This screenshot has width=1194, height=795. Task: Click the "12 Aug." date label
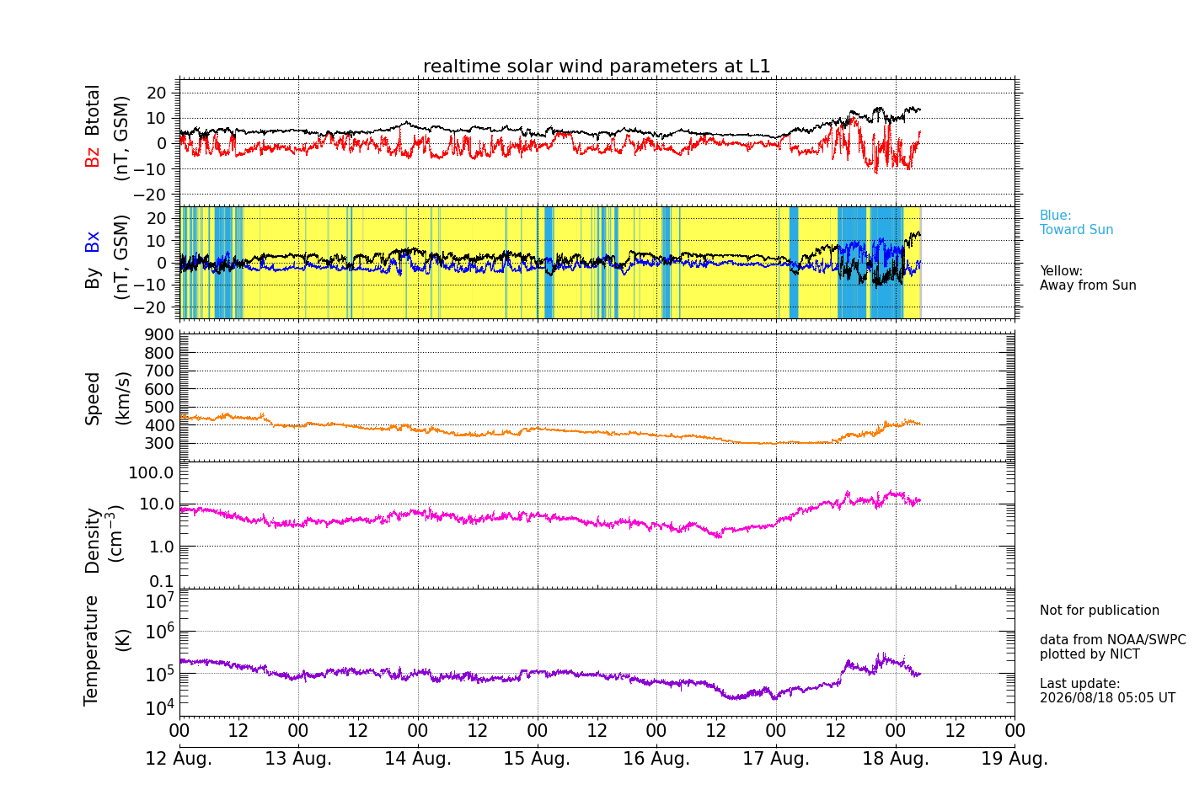[x=179, y=759]
